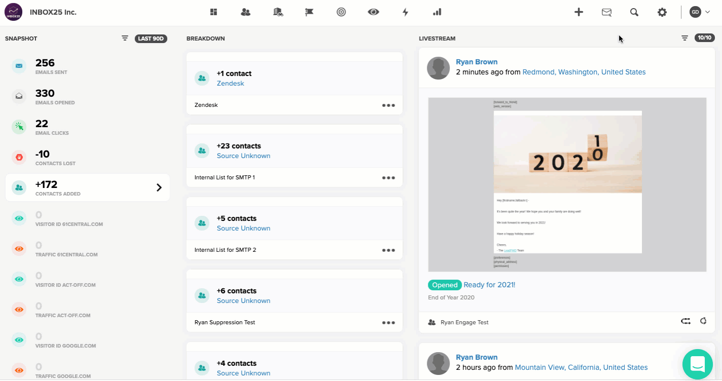
Task: Select Traffic 61central.com row
Action: click(x=88, y=248)
